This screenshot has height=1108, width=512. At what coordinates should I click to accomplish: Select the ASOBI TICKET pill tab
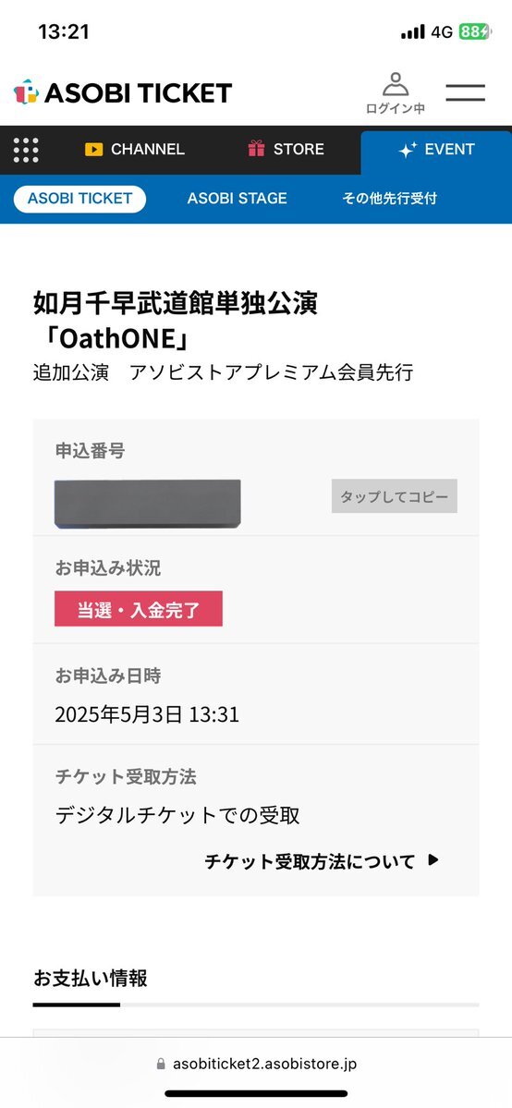(x=79, y=199)
